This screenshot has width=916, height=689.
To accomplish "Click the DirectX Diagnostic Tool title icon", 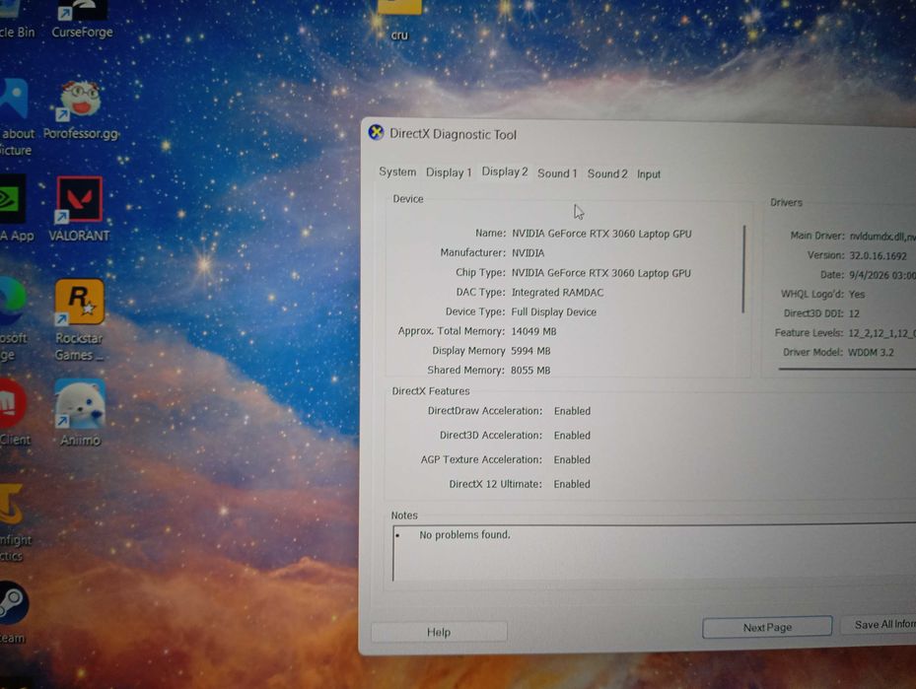I will coord(376,133).
